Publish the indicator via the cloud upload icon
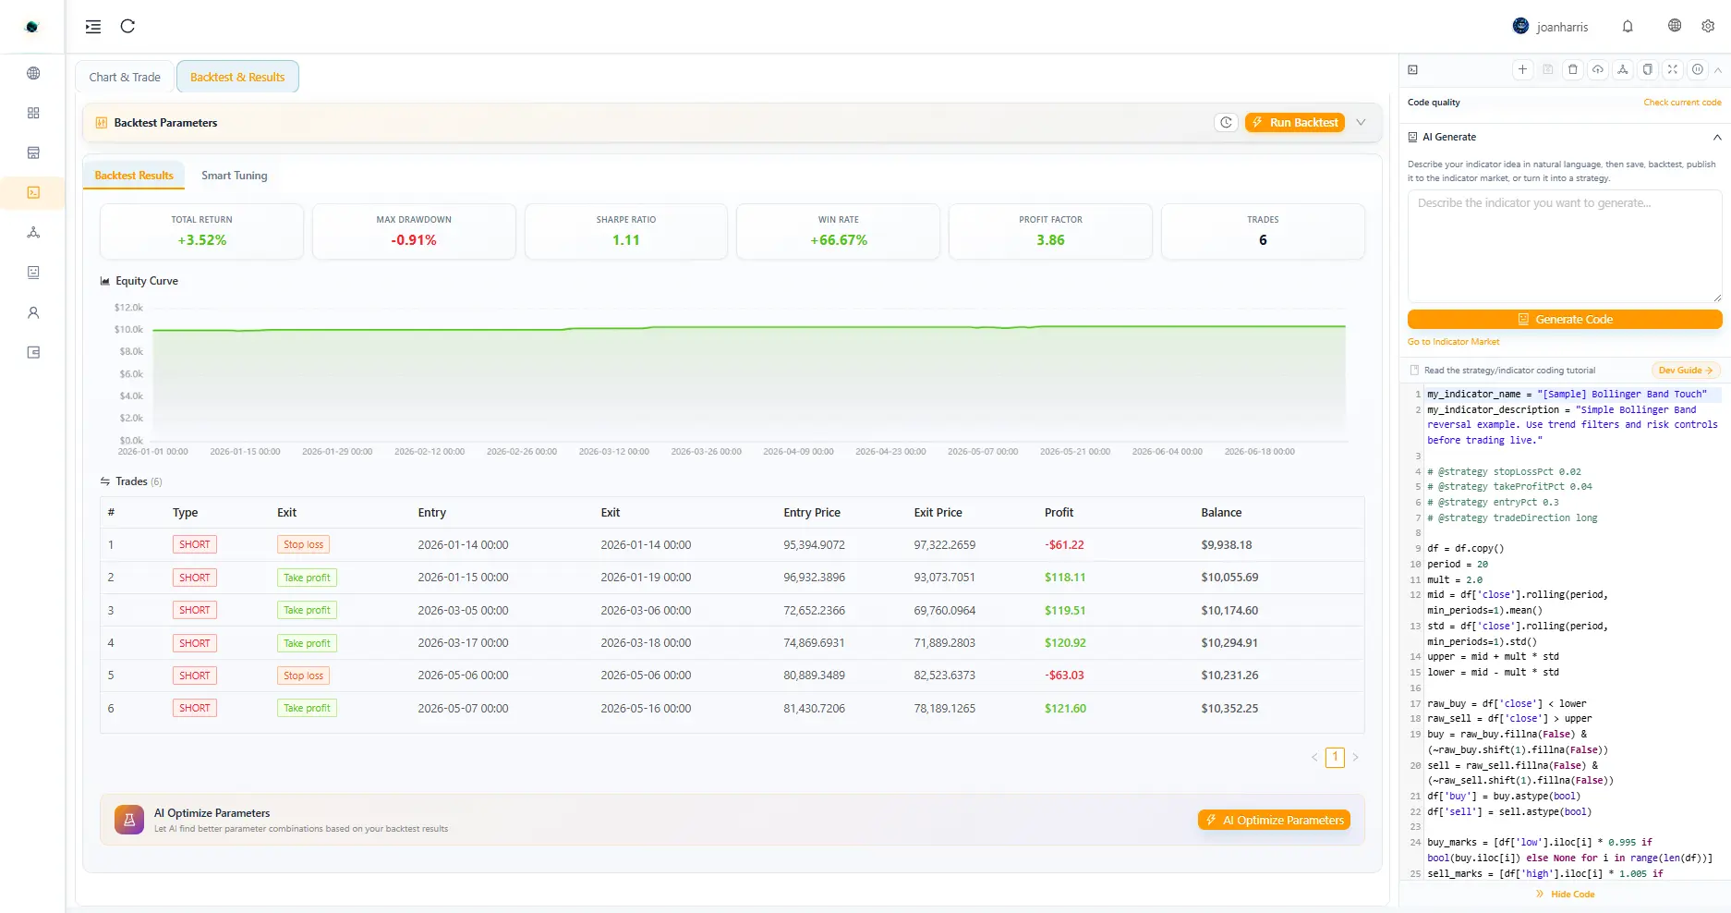The image size is (1731, 913). (x=1598, y=69)
